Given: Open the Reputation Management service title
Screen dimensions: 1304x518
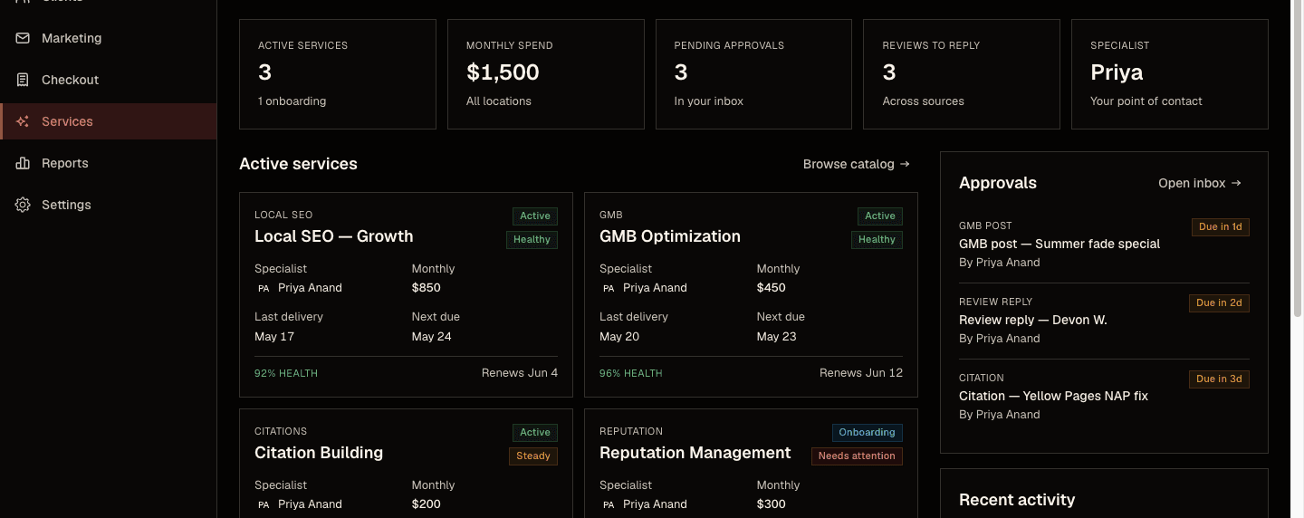Looking at the screenshot, I should pos(695,453).
